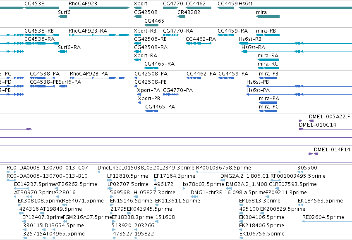Select EST bs78d03.5prime
This screenshot has height=240, width=352.
[204, 184]
